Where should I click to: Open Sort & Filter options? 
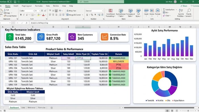[181, 13]
